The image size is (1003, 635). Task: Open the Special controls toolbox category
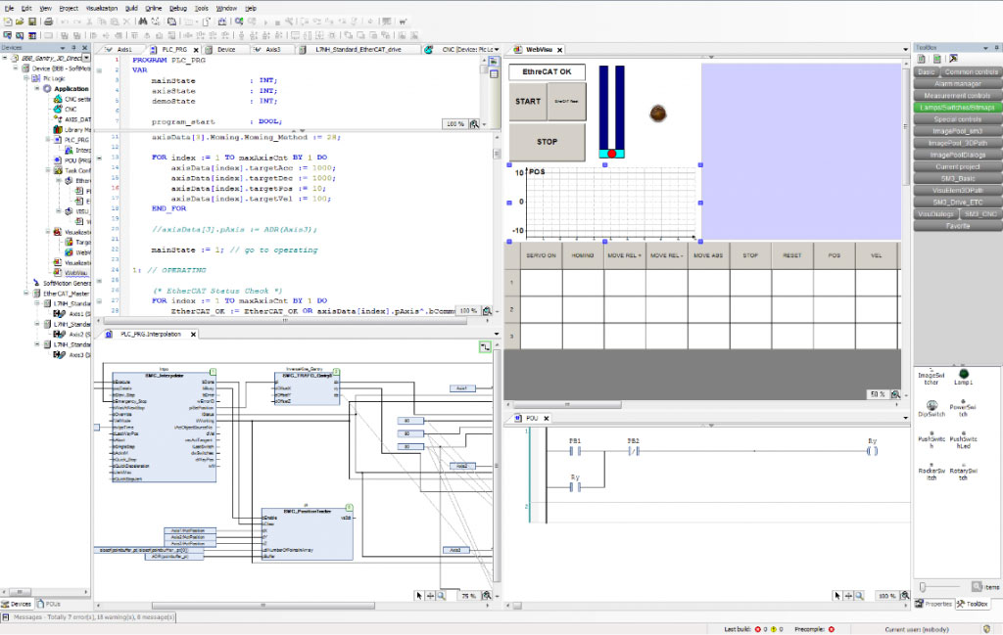click(x=958, y=119)
